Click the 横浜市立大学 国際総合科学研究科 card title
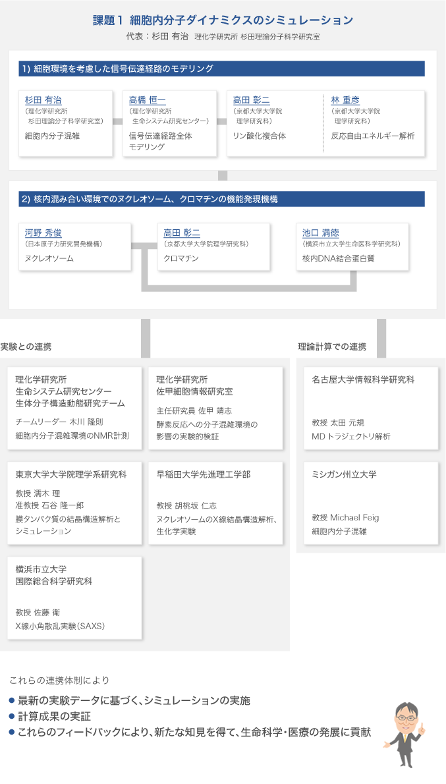The width and height of the screenshot is (446, 784). coord(54,576)
